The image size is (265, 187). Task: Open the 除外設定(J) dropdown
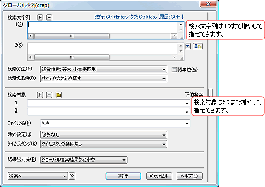coord(104,135)
